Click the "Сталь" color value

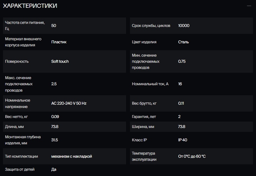tap(184, 42)
